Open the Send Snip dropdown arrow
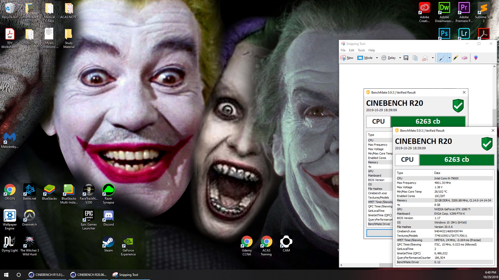 pos(433,58)
